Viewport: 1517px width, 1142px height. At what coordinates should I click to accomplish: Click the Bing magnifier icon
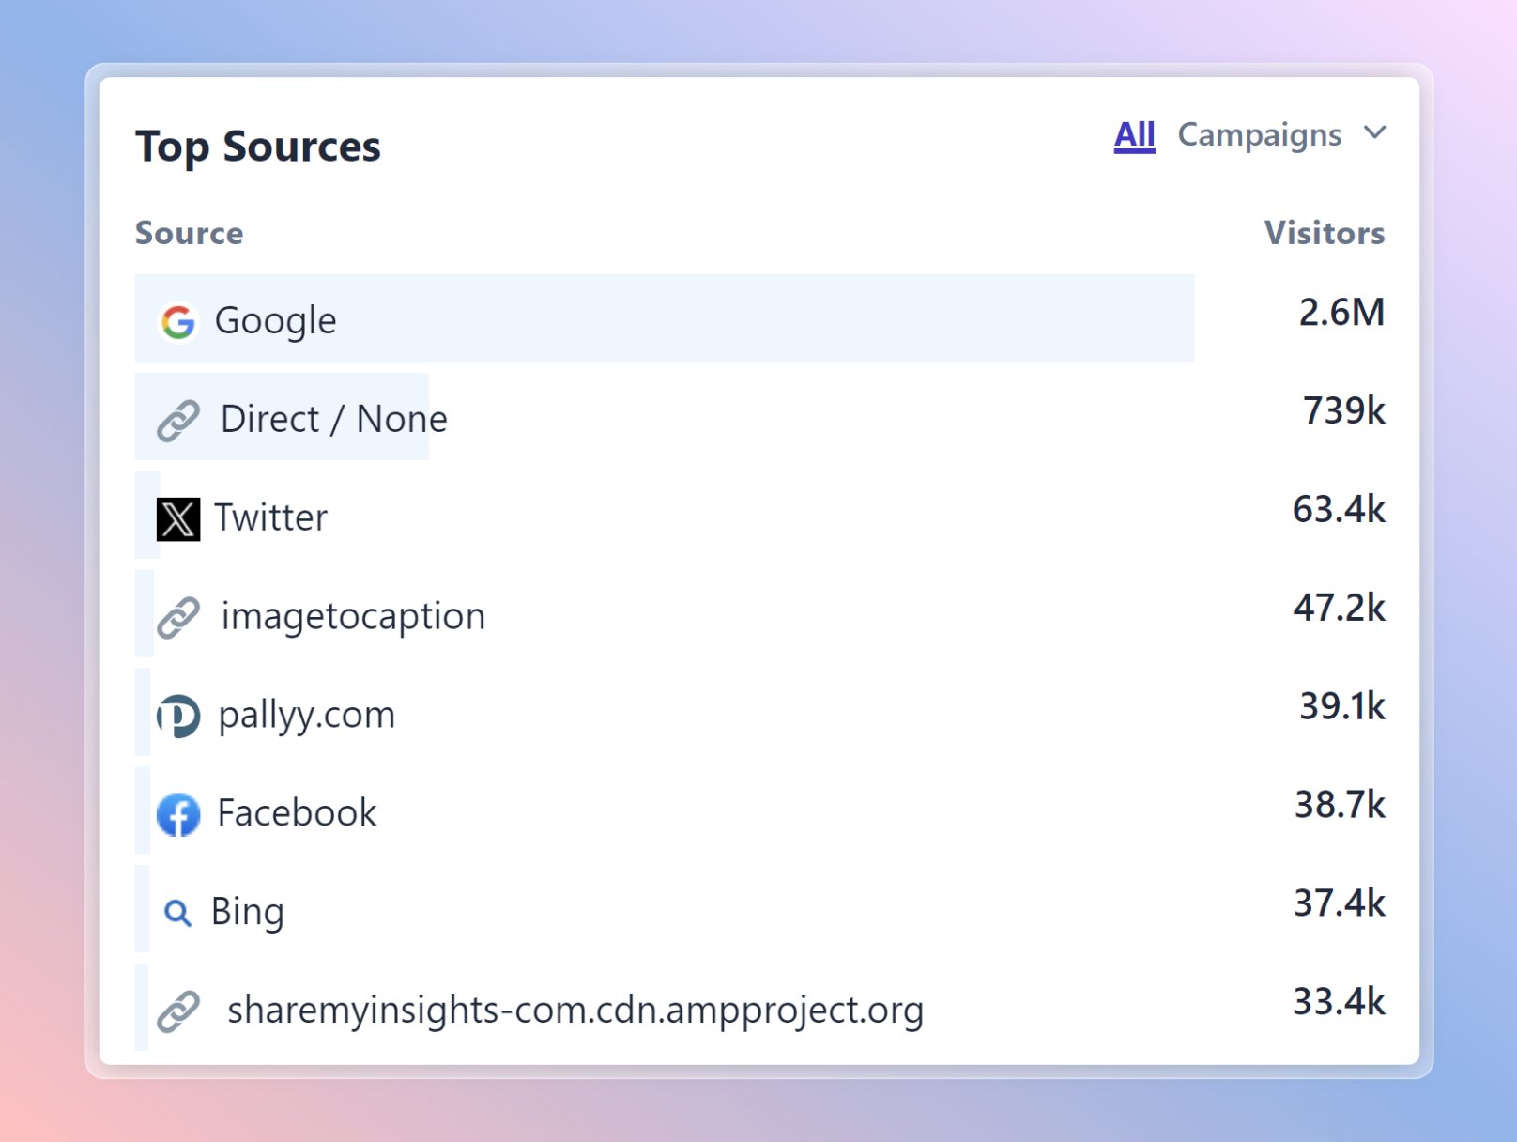click(x=177, y=913)
